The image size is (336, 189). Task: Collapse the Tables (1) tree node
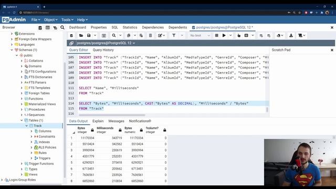[x=22, y=120]
